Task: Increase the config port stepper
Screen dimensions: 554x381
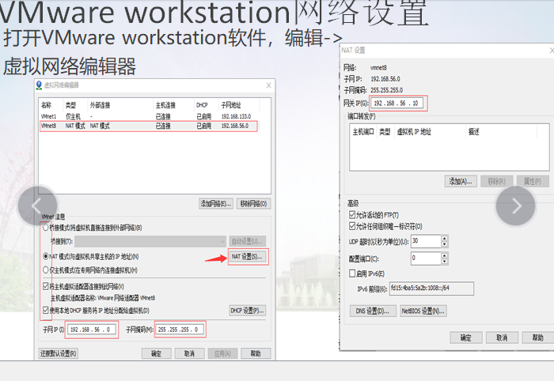Action: (445, 255)
